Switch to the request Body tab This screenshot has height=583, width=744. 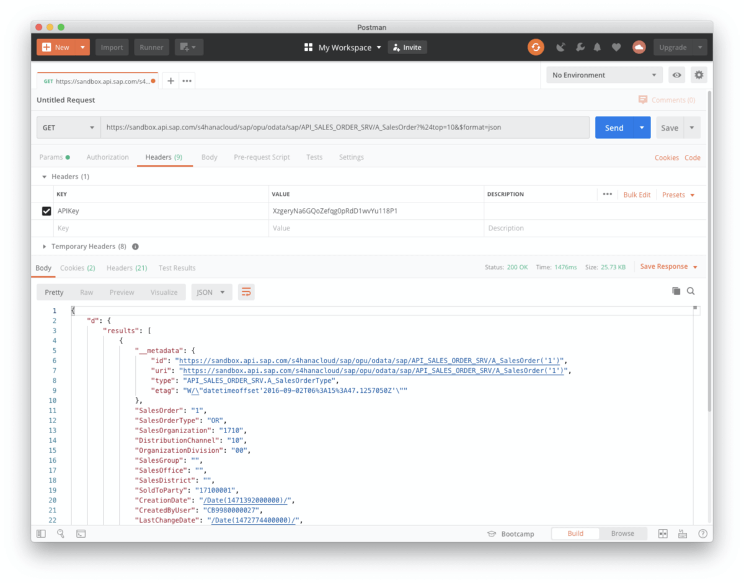click(210, 157)
